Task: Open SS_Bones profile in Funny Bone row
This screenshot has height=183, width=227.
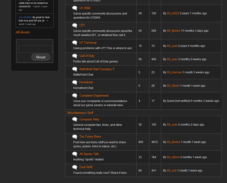Action: 174,142
